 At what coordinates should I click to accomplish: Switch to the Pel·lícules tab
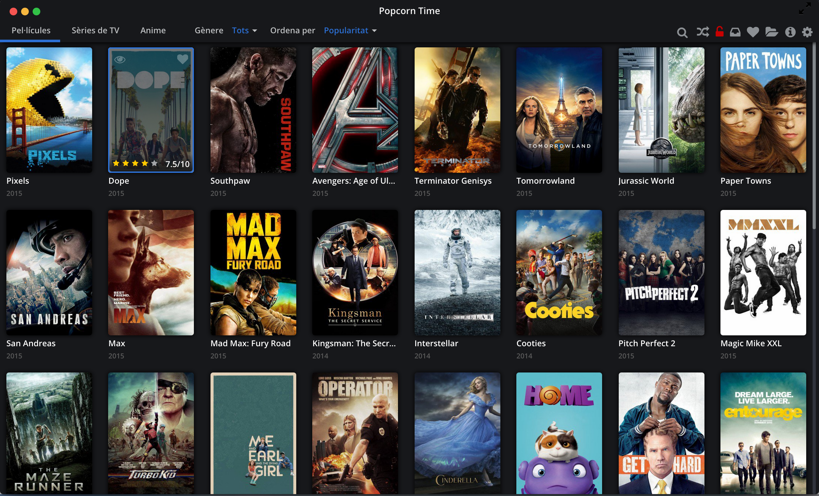(31, 30)
